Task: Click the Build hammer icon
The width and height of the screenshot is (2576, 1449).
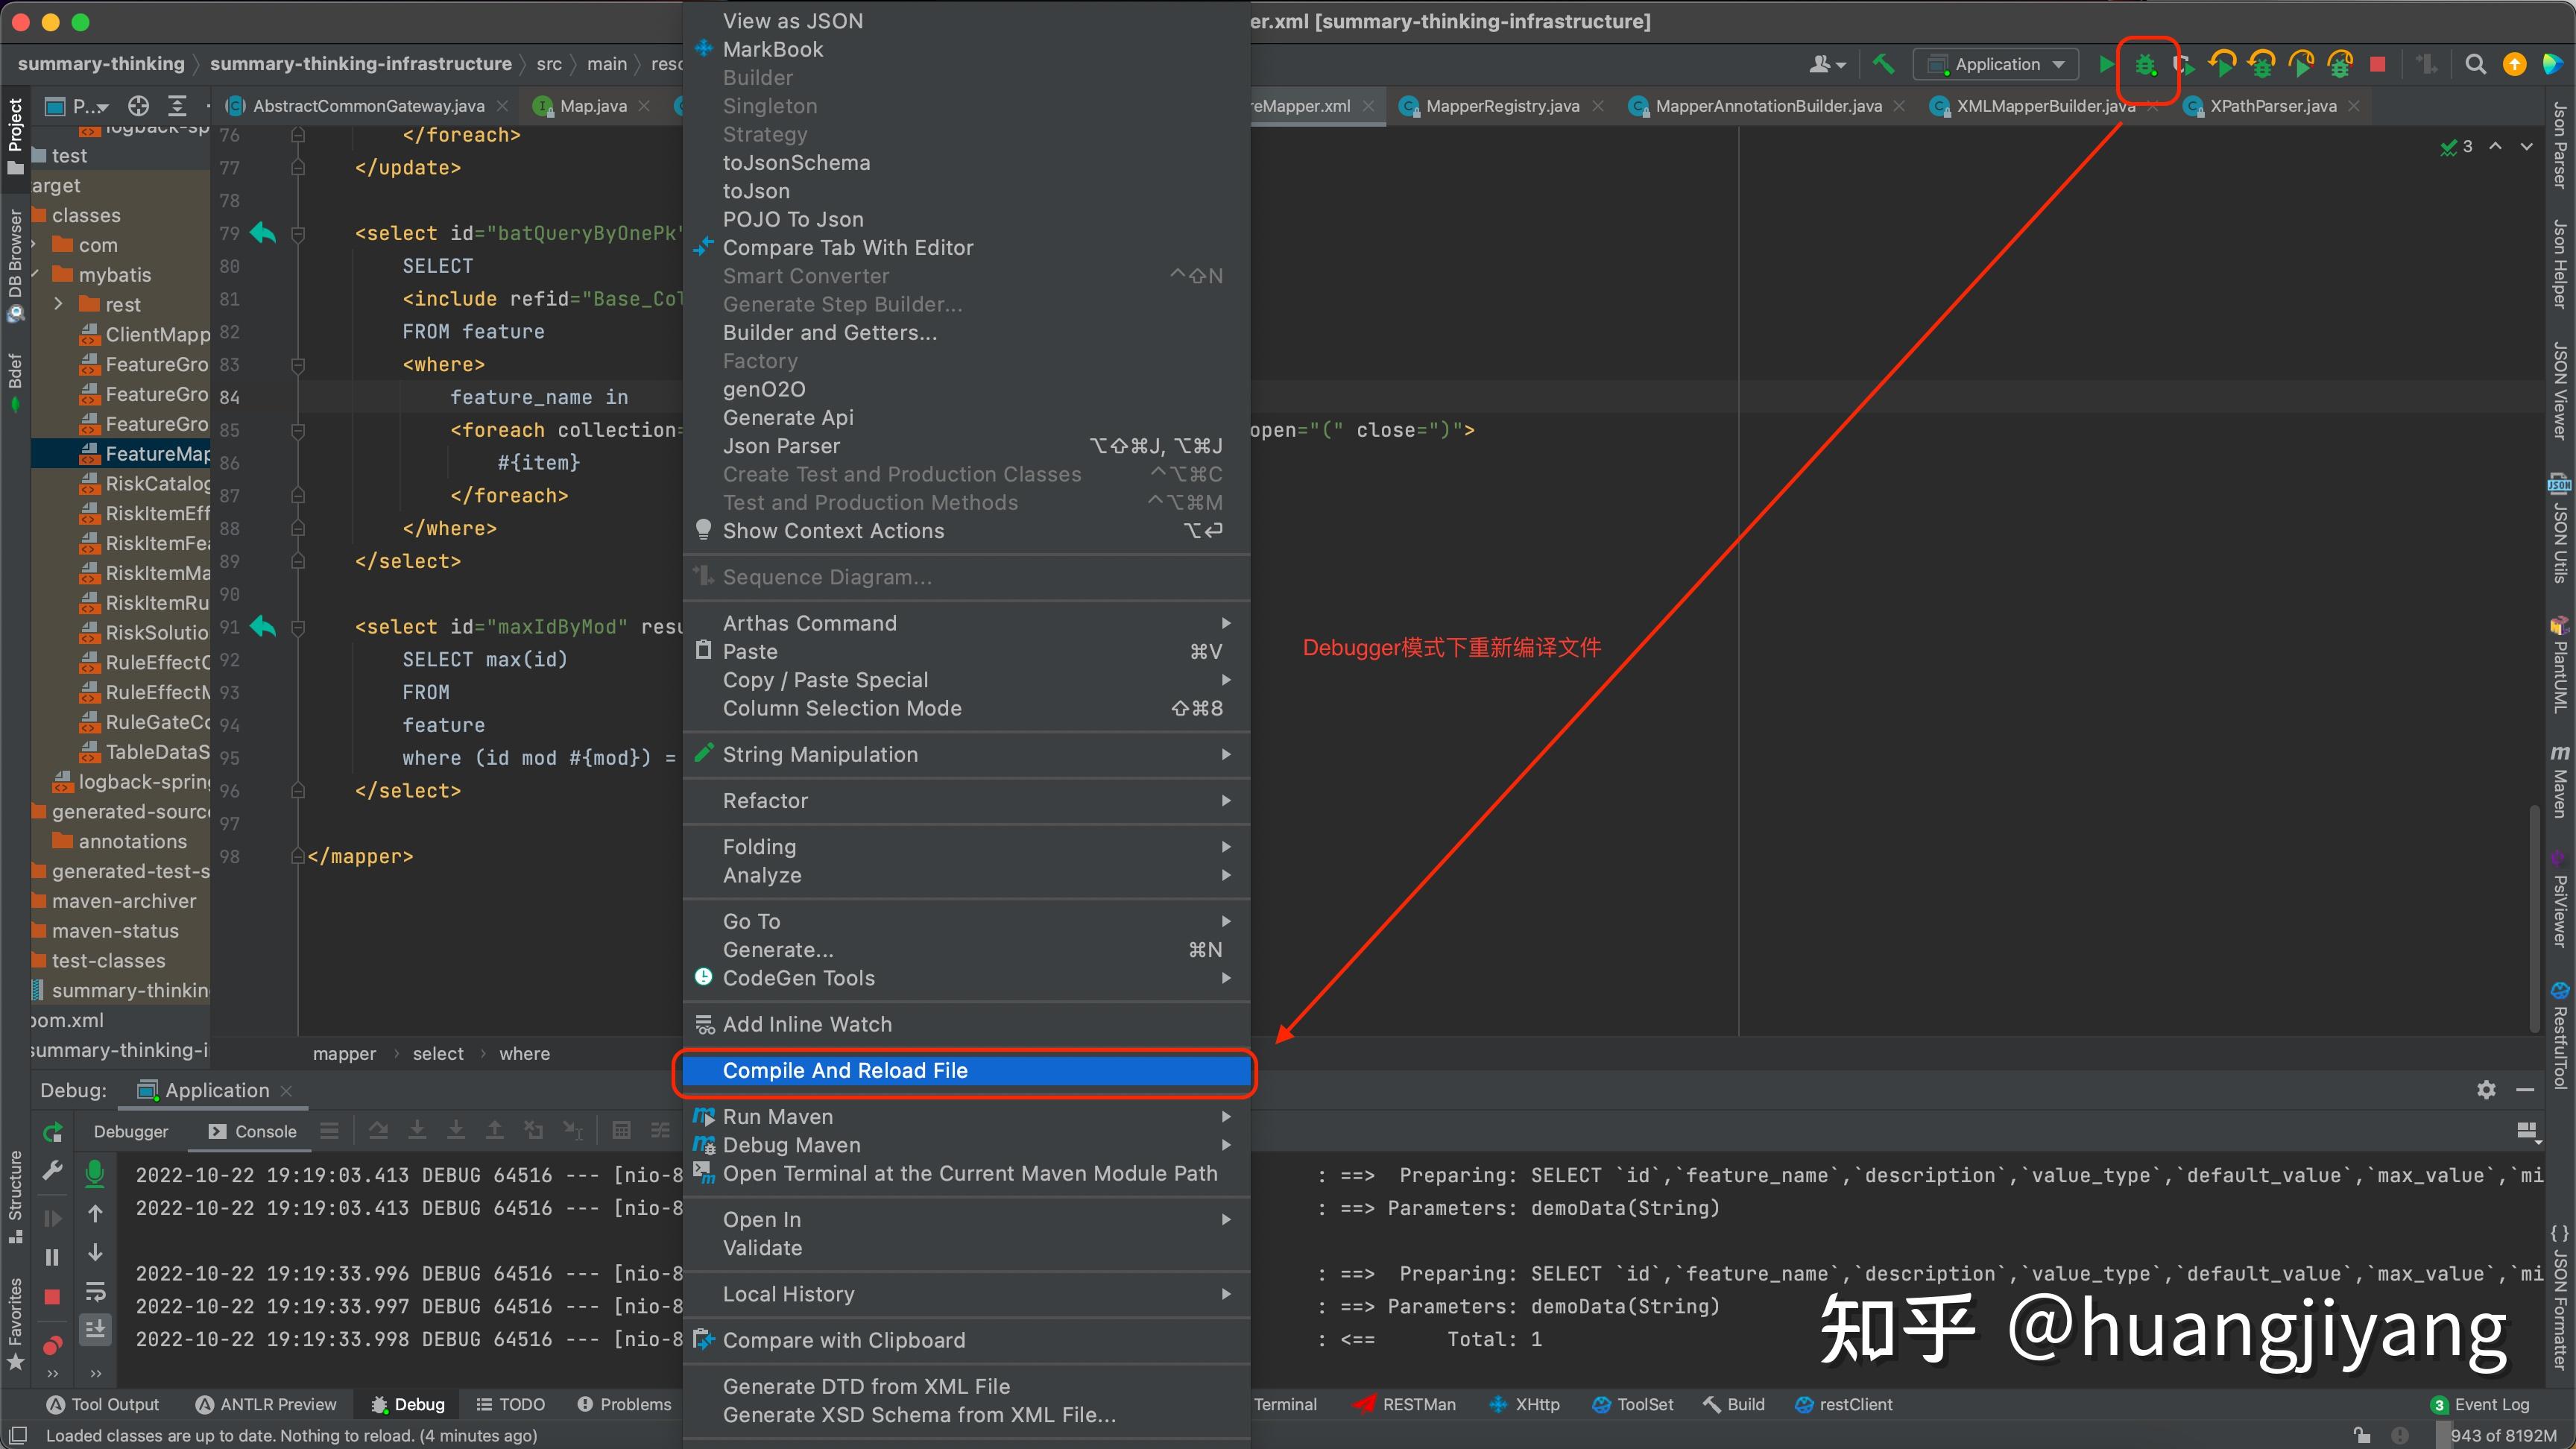Action: [1883, 65]
